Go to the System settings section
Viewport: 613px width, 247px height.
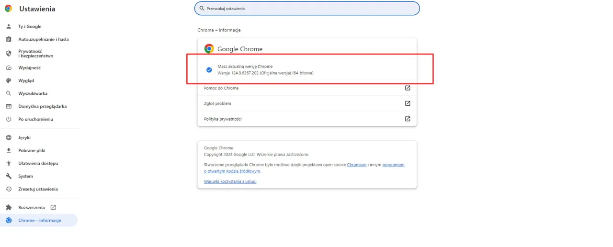tap(25, 176)
